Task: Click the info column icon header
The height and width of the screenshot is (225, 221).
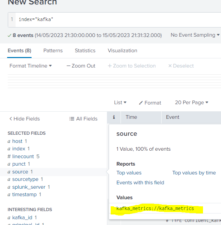Action: pos(114,117)
